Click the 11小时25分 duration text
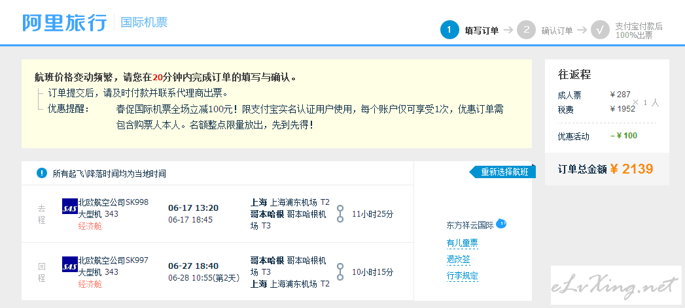This screenshot has height=308, width=685. [x=373, y=214]
